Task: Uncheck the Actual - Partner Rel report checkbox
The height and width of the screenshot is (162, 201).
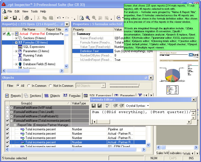Action: (x=4, y=34)
